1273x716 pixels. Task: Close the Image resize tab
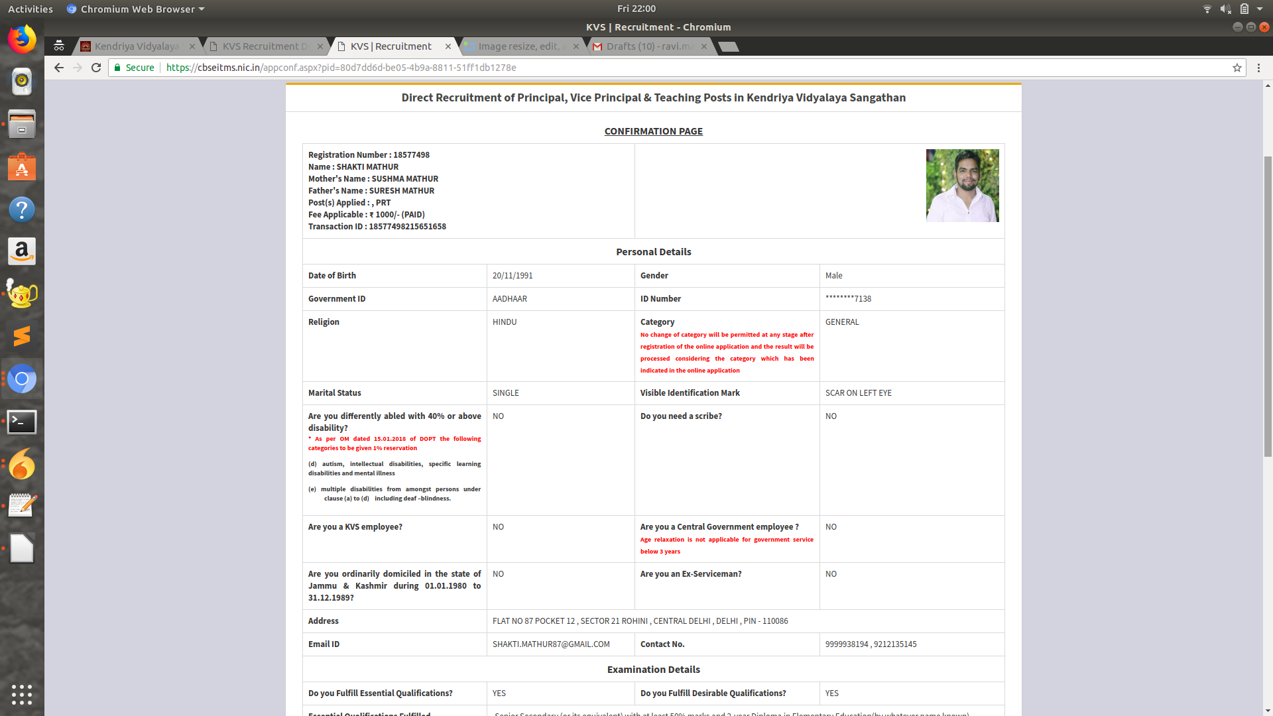576,46
